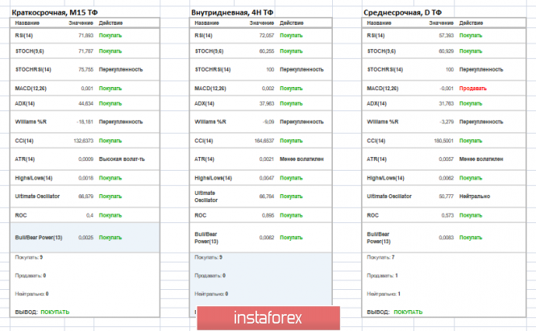Select the Highs/Lows(14) value 0,0018

click(x=85, y=178)
